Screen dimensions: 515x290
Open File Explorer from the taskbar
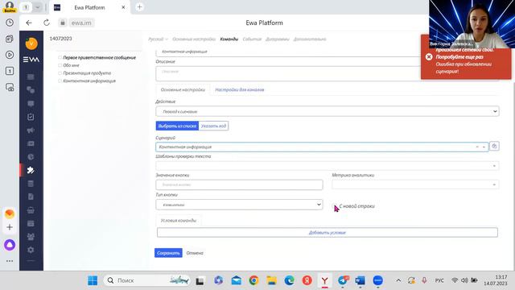pyautogui.click(x=272, y=280)
